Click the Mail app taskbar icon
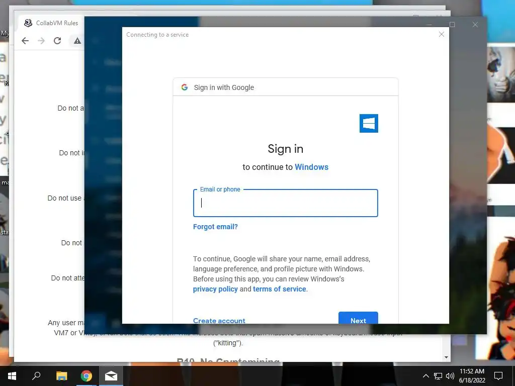This screenshot has width=515, height=386. pyautogui.click(x=111, y=376)
